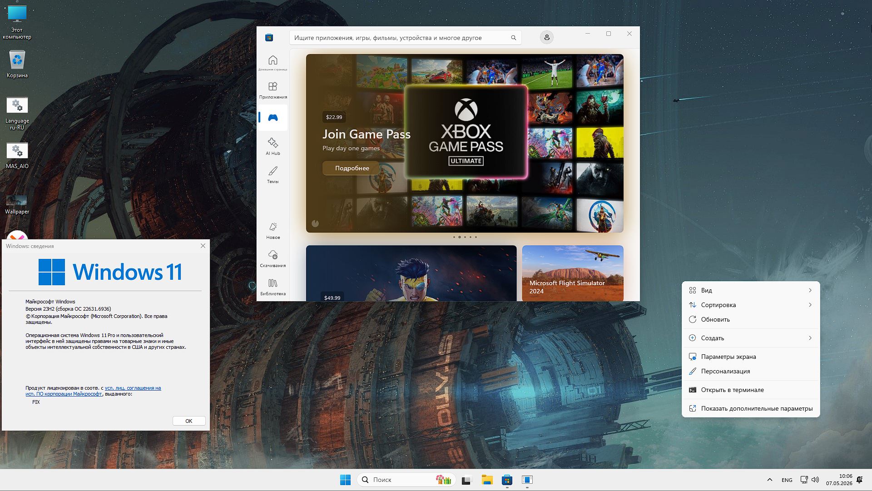Image resolution: width=872 pixels, height=491 pixels.
Task: Open the notification icon beside the clock
Action: point(859,480)
